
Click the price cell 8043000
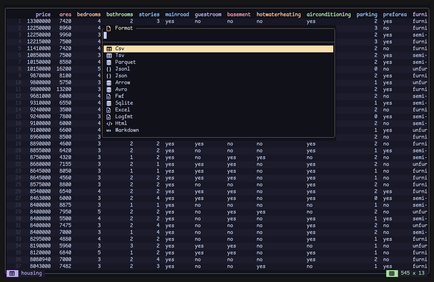pyautogui.click(x=40, y=266)
